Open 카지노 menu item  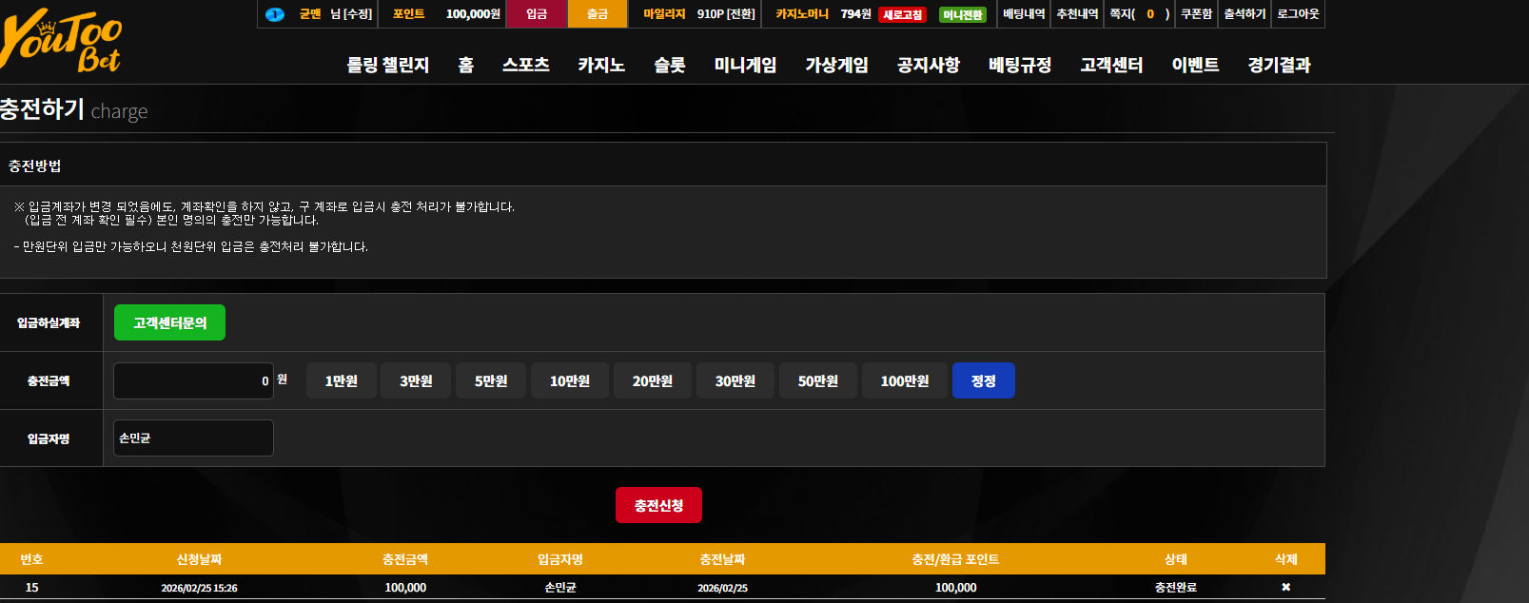tap(601, 65)
